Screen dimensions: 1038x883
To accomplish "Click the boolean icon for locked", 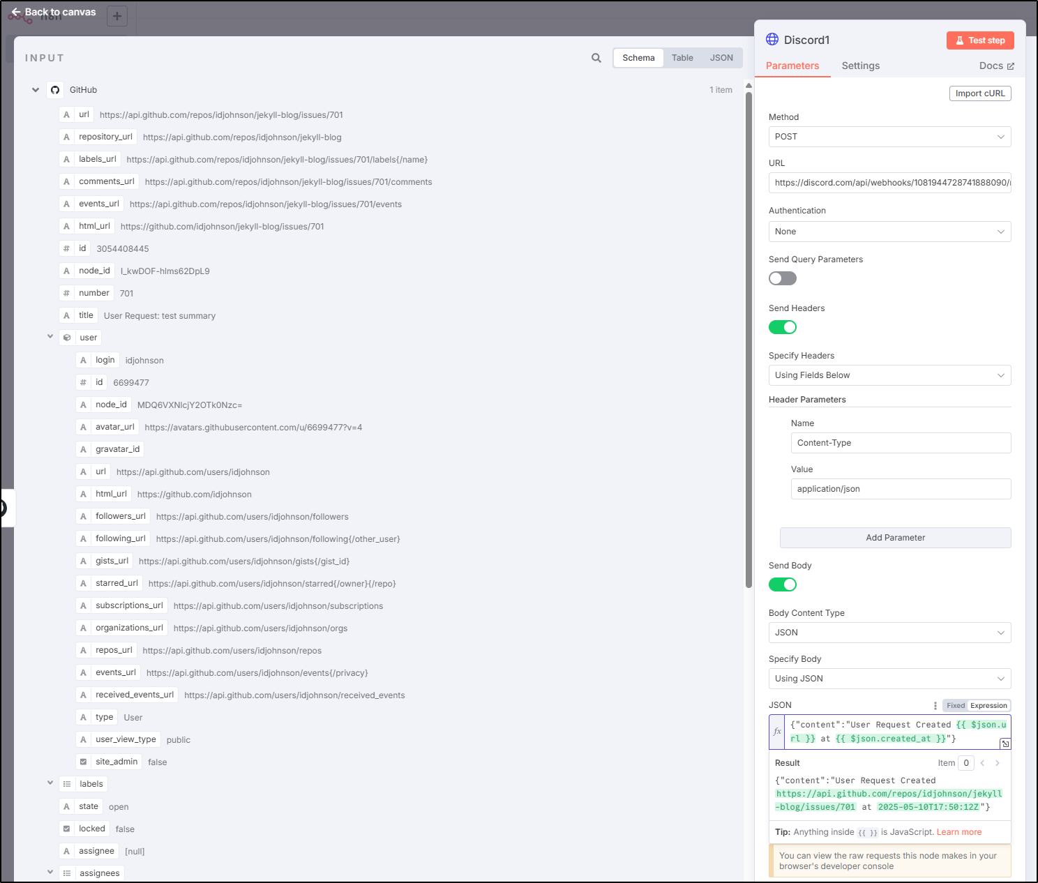I will [67, 829].
